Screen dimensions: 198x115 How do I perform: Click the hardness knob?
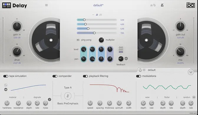pos(7,103)
